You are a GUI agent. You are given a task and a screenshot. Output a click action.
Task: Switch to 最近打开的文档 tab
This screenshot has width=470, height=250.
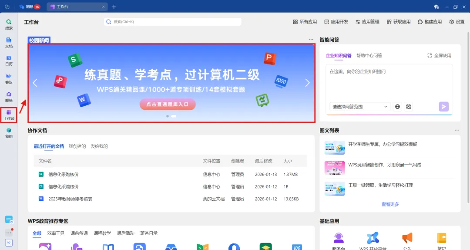49,146
